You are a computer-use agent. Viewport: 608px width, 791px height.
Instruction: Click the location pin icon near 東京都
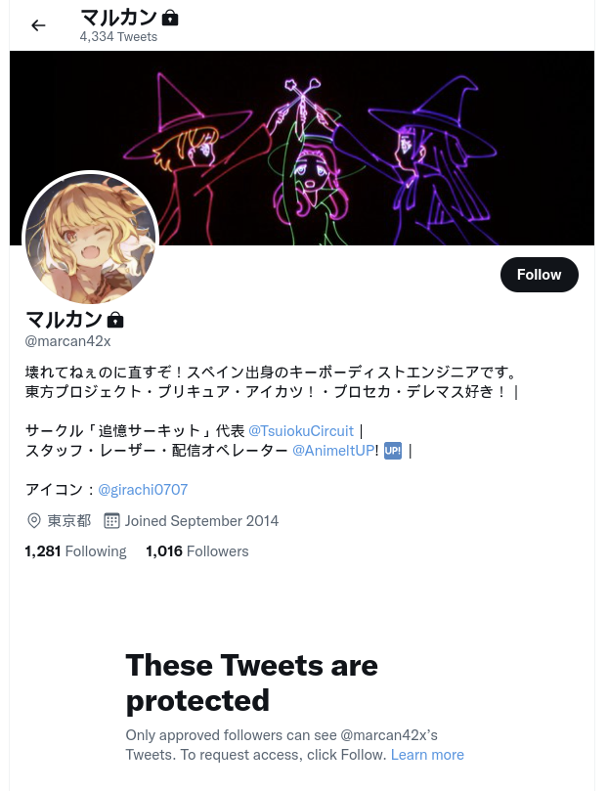[x=34, y=520]
